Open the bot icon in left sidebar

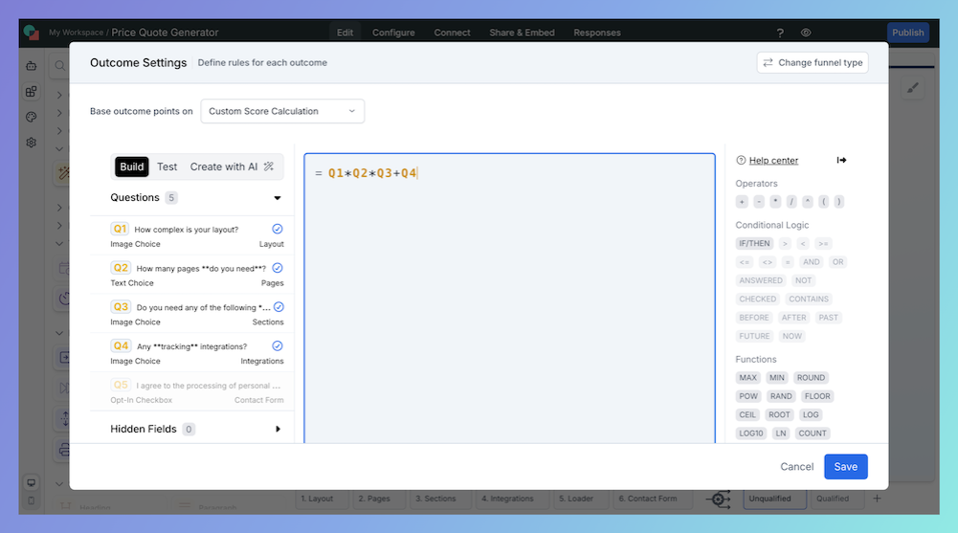(x=32, y=66)
